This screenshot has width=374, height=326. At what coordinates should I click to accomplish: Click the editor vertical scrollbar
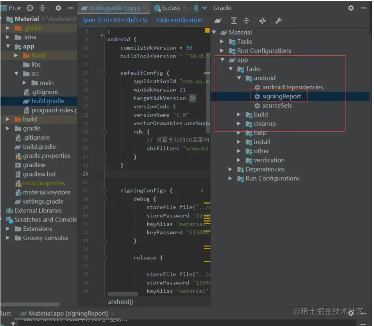click(208, 93)
